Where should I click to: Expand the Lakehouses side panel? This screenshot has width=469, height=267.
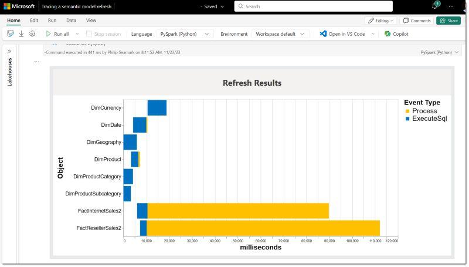(9, 51)
